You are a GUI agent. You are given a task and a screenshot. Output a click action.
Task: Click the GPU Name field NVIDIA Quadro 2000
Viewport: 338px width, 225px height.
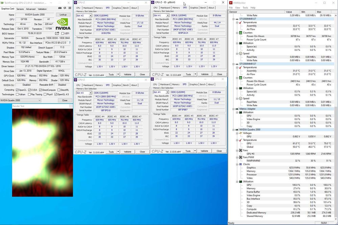click(x=35, y=15)
